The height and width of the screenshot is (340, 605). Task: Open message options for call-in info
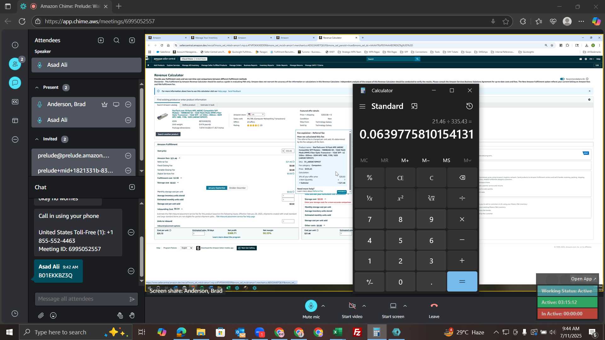pos(131,232)
